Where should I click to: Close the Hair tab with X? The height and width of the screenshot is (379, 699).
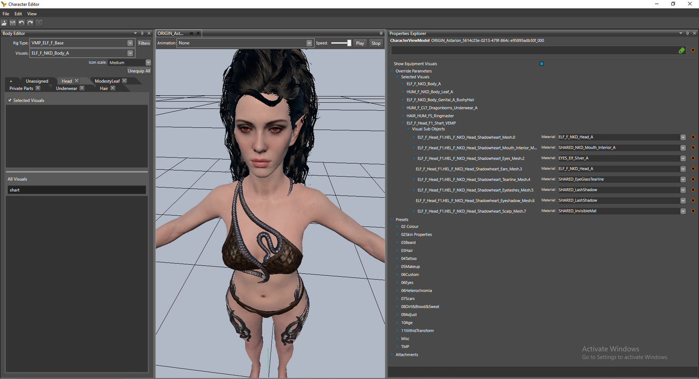[112, 88]
